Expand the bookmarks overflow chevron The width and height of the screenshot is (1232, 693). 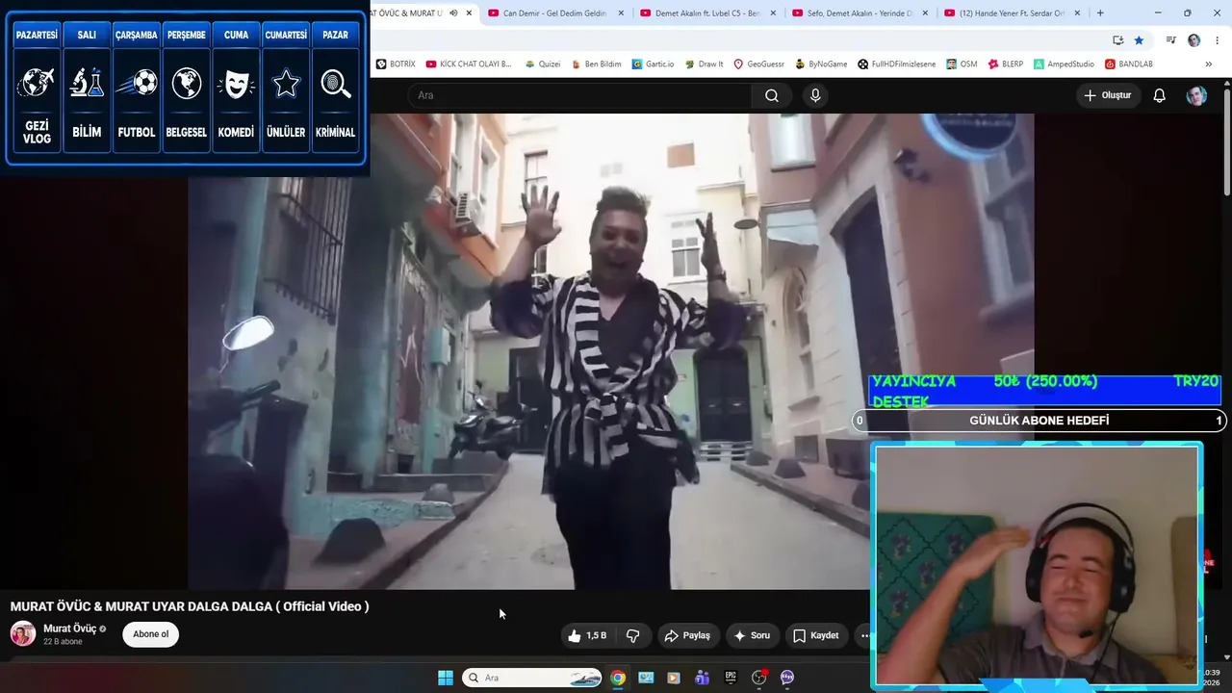tap(1209, 64)
